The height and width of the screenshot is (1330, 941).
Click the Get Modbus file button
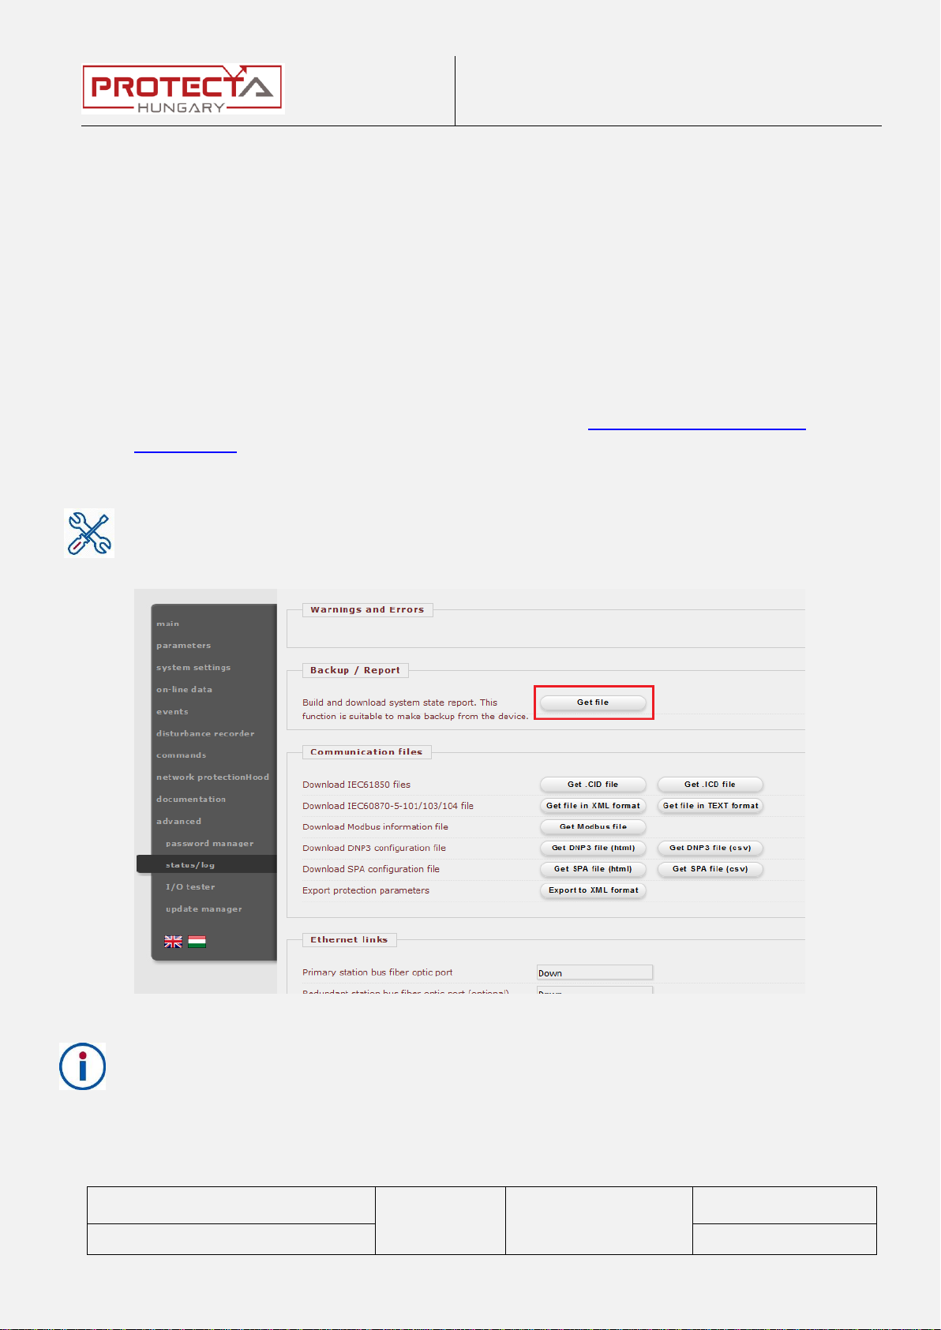pyautogui.click(x=593, y=827)
